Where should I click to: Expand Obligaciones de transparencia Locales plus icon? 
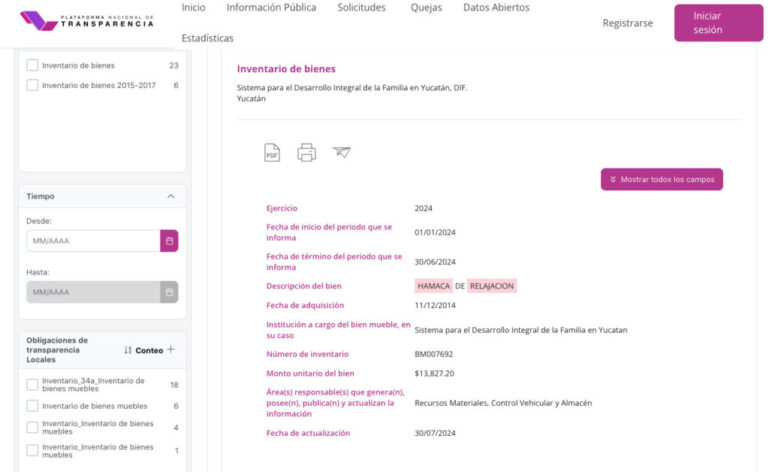click(x=170, y=349)
